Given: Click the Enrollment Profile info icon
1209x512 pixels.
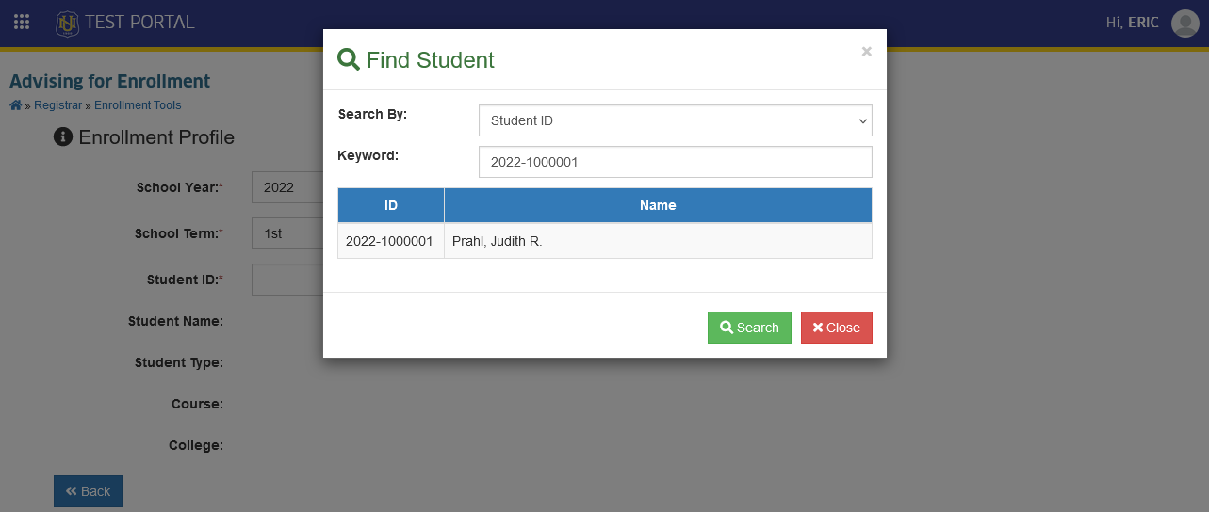Looking at the screenshot, I should point(63,137).
